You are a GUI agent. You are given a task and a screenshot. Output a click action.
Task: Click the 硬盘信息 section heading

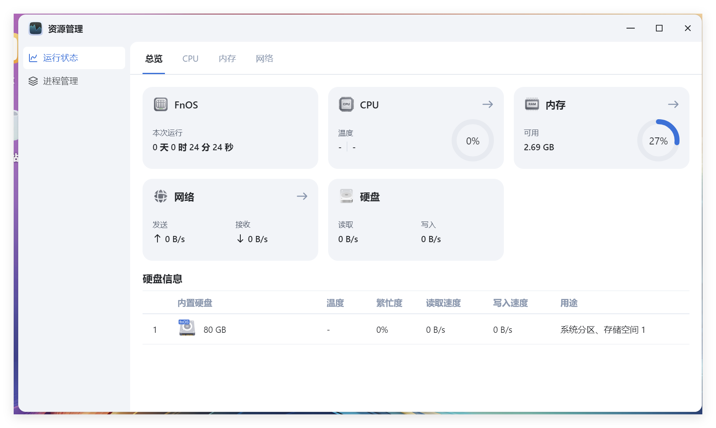click(162, 279)
